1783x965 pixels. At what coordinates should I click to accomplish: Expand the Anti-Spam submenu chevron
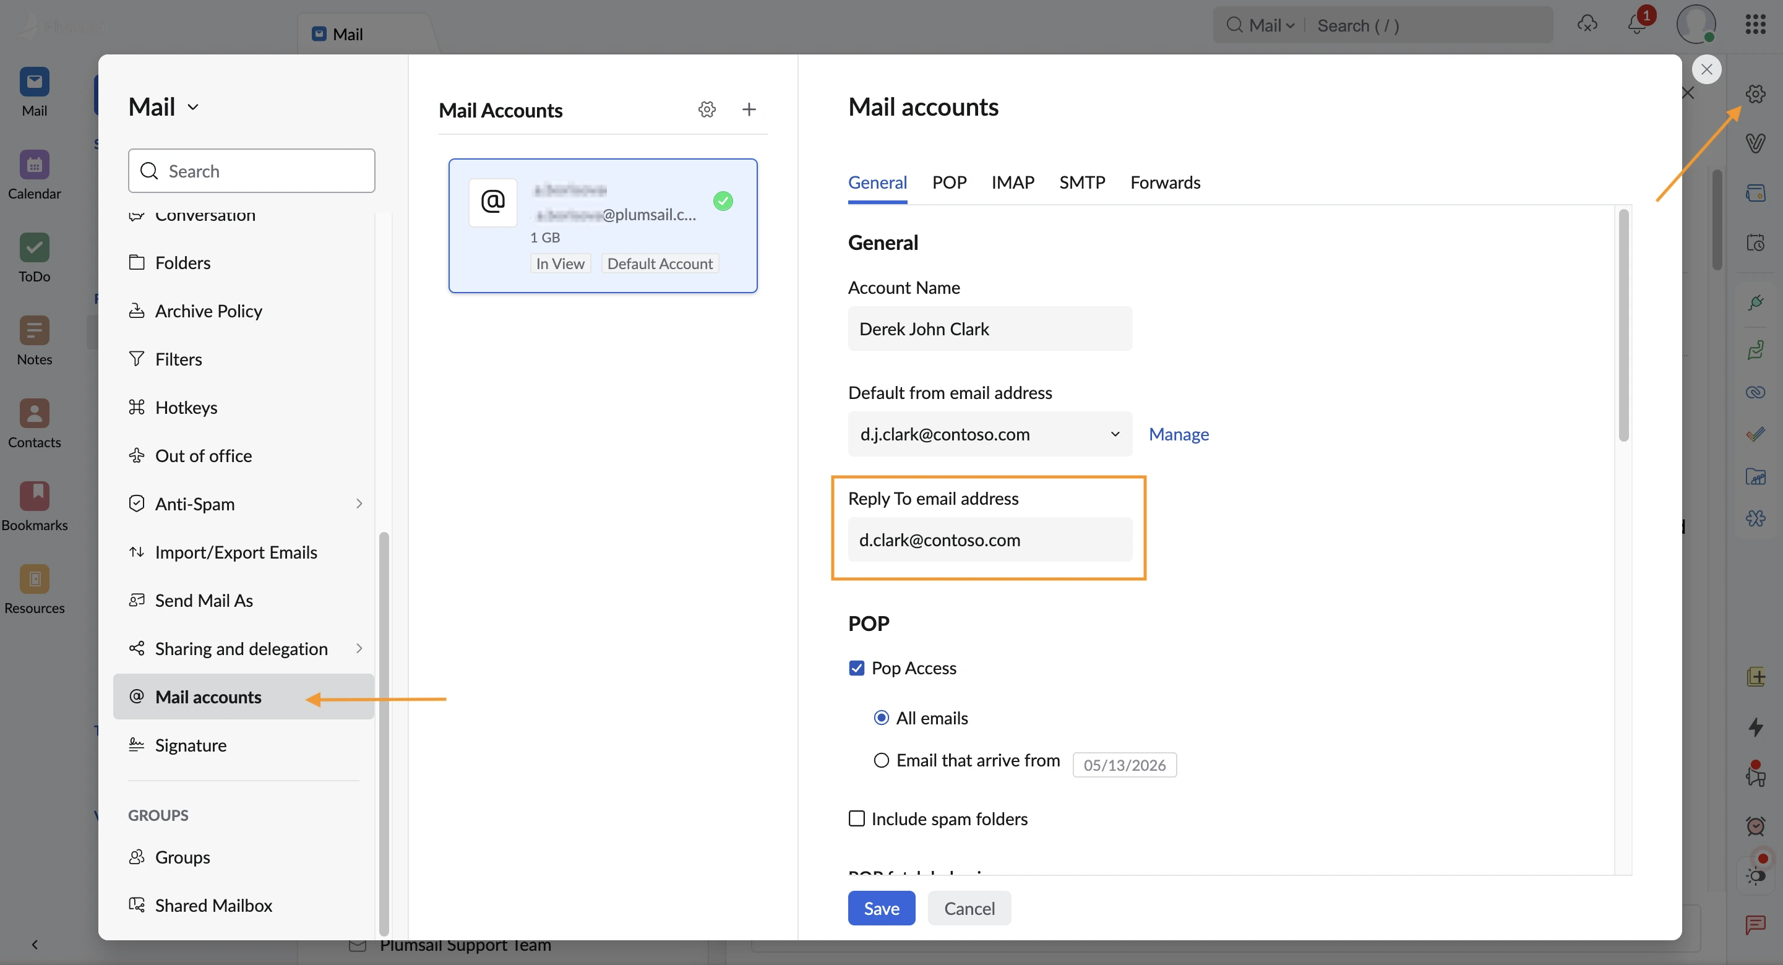tap(359, 504)
